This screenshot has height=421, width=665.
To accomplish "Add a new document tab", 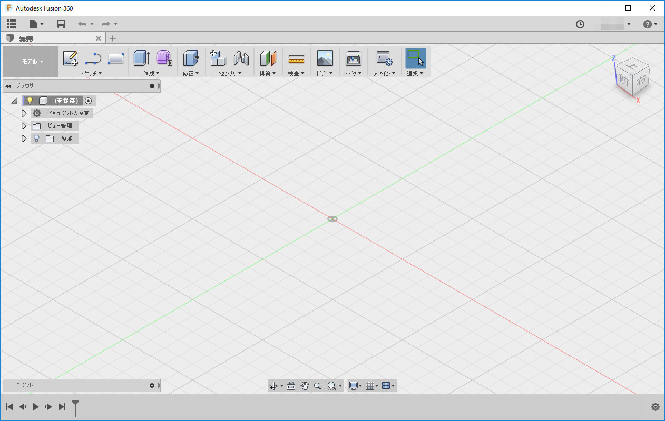I will pos(113,38).
